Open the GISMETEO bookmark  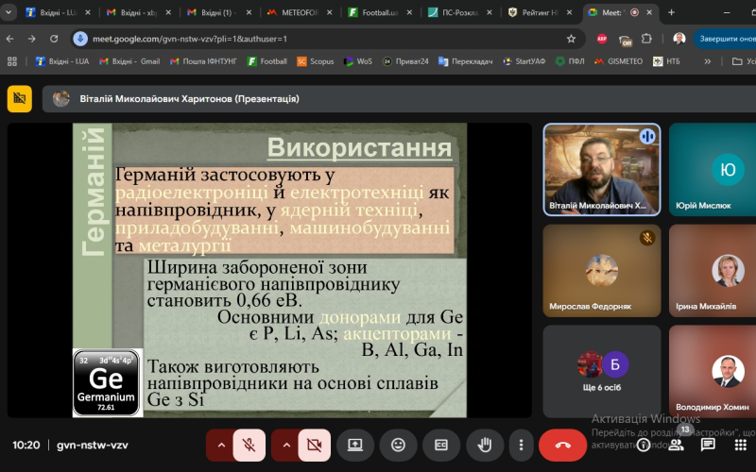tap(619, 61)
